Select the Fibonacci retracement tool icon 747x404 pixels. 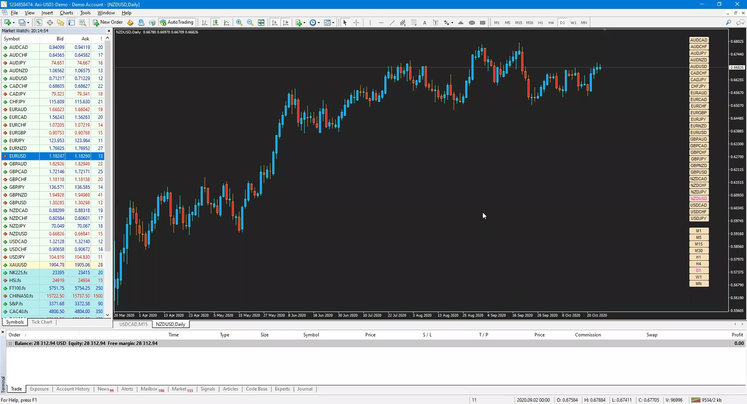coord(414,23)
